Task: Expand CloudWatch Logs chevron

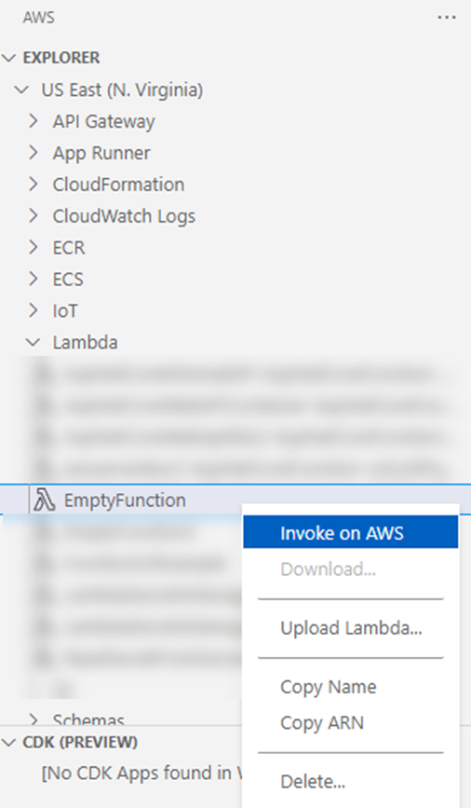Action: pos(34,215)
